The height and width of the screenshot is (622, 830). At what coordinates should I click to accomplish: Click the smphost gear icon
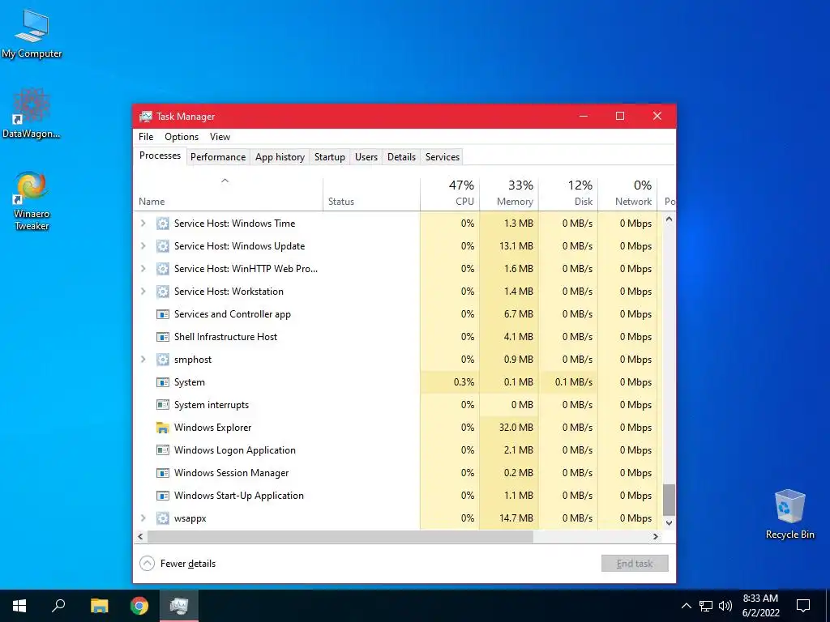[162, 360]
